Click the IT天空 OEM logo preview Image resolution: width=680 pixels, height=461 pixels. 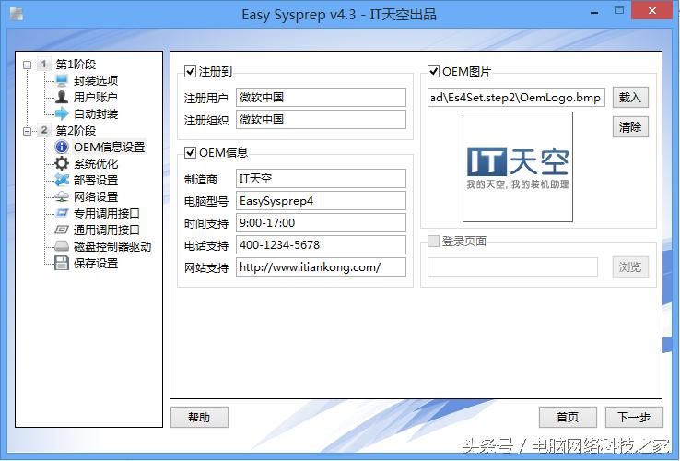(518, 167)
